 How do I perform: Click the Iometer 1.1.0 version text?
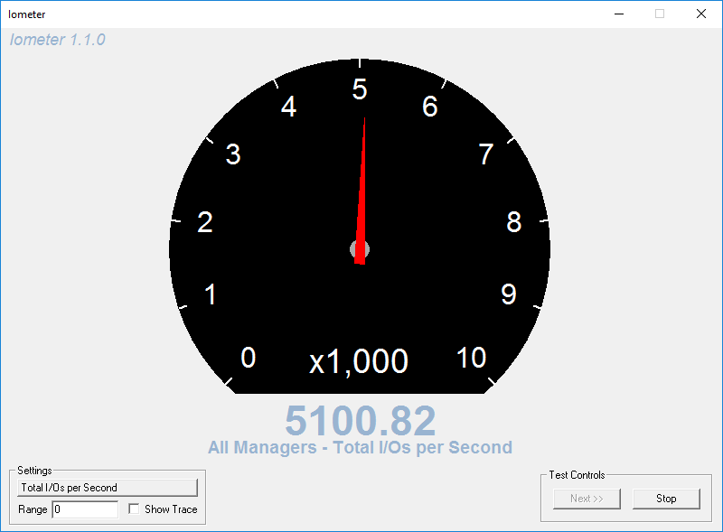tap(58, 40)
